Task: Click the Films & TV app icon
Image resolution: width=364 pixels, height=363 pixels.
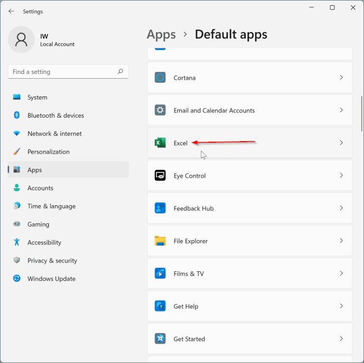Action: click(160, 273)
